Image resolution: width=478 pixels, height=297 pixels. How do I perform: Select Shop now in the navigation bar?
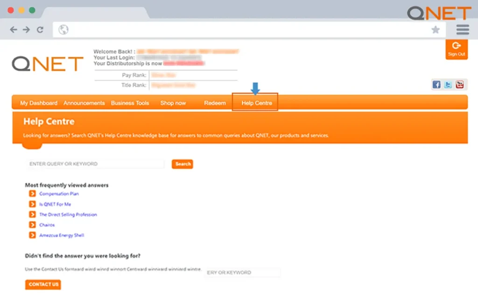point(173,103)
